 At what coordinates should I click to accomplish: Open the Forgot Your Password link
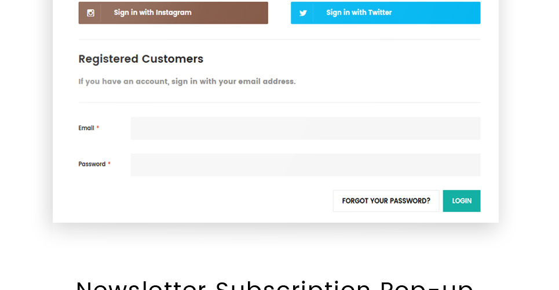[386, 201]
